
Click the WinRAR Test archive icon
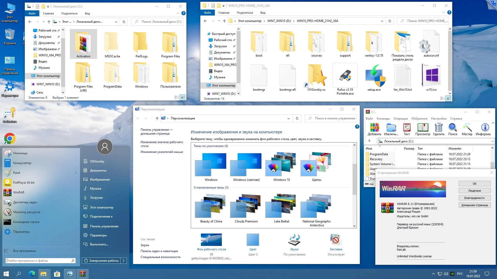tap(407, 128)
